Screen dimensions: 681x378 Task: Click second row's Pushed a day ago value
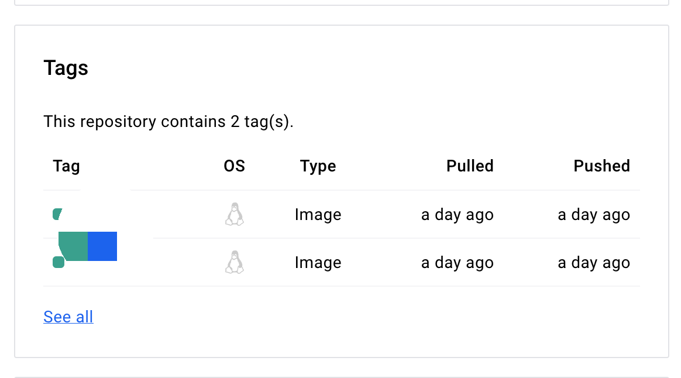[594, 262]
